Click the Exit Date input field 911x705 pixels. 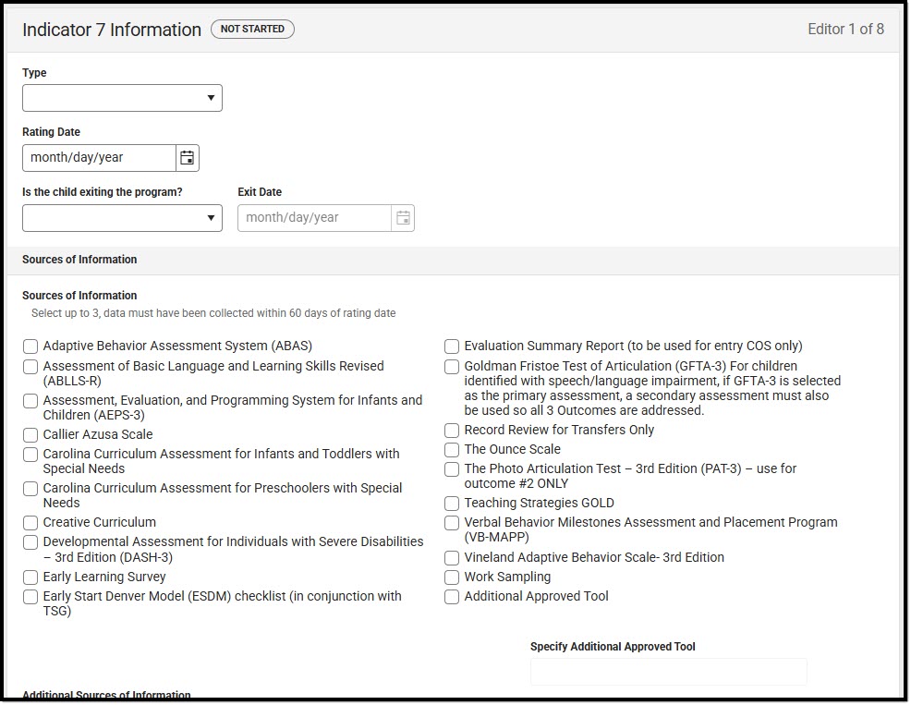(x=314, y=218)
